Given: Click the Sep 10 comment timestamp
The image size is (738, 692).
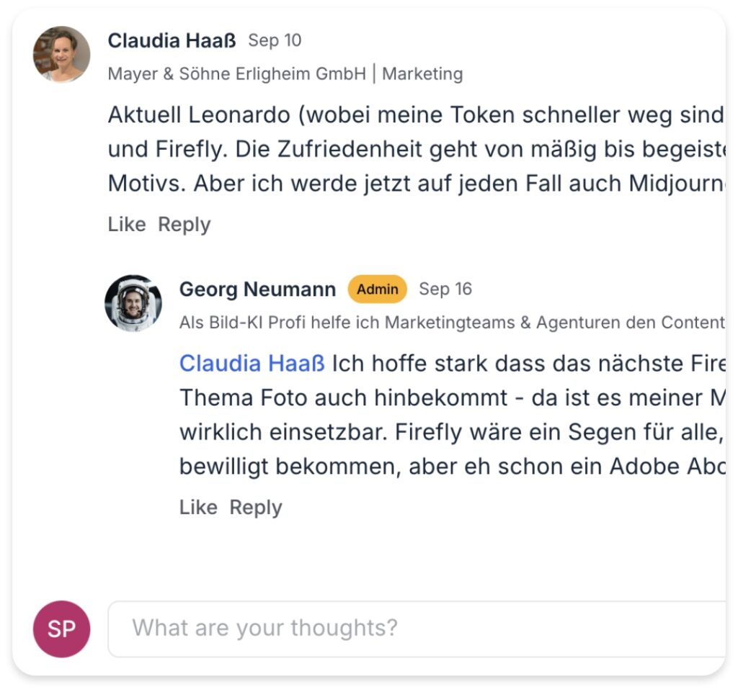Looking at the screenshot, I should (x=275, y=40).
